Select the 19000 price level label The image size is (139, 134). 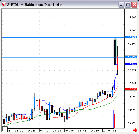click(x=131, y=57)
